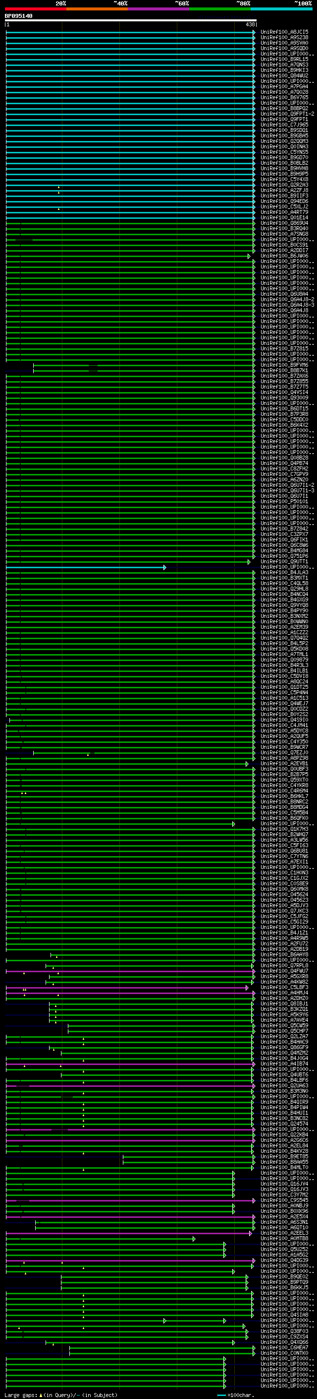Select UniRef100_Q6U7I1-2 label
This screenshot has height=1399, width=317.
pos(287,485)
